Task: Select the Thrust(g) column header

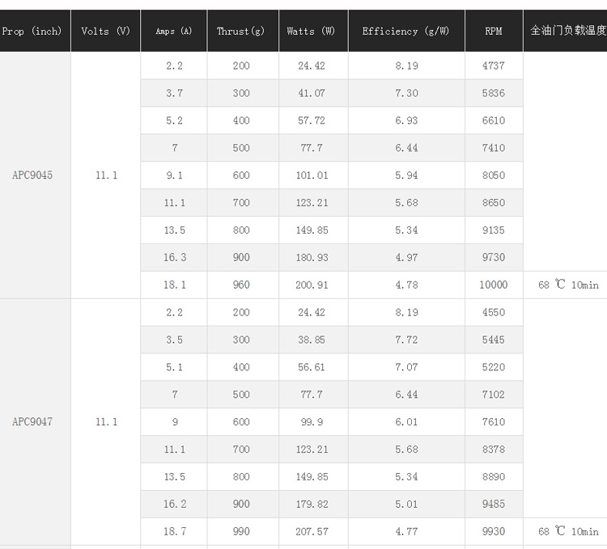Action: 241,32
